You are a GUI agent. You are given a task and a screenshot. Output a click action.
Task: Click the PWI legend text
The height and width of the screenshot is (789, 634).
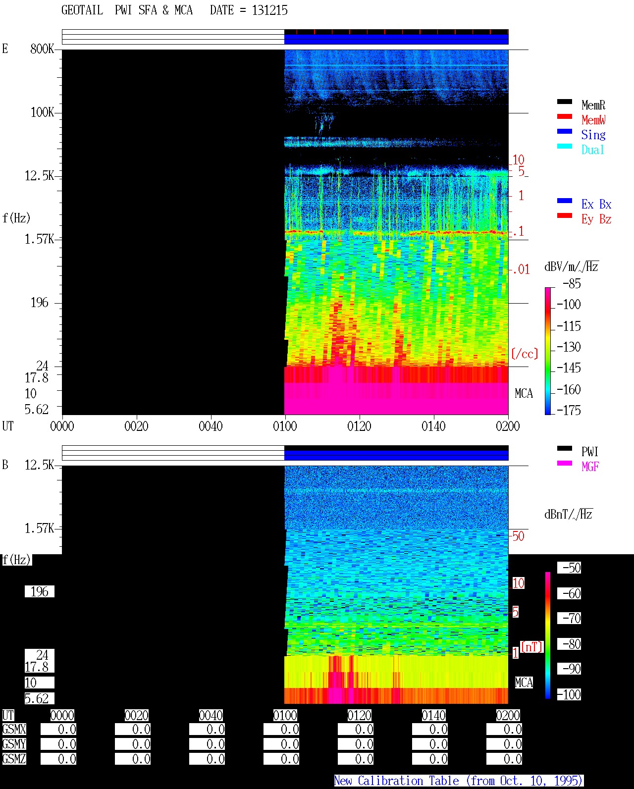590,452
